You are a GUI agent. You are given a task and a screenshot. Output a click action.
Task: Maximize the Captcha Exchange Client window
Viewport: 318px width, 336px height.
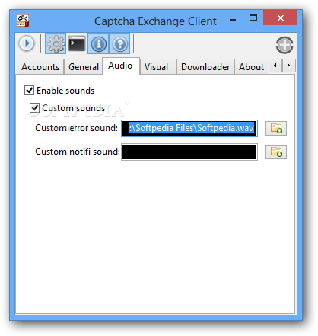point(253,18)
